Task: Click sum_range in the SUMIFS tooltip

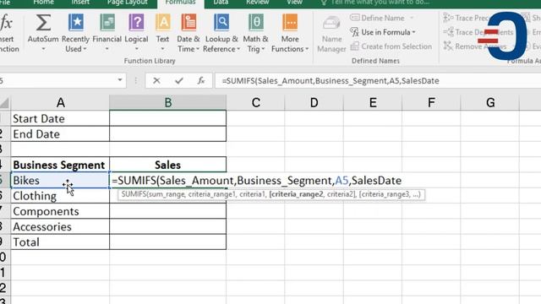Action: click(167, 194)
